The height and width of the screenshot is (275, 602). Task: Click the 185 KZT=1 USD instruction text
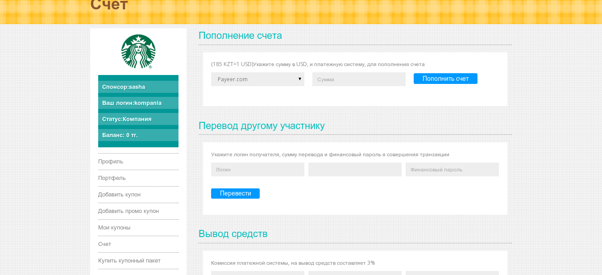click(x=318, y=64)
